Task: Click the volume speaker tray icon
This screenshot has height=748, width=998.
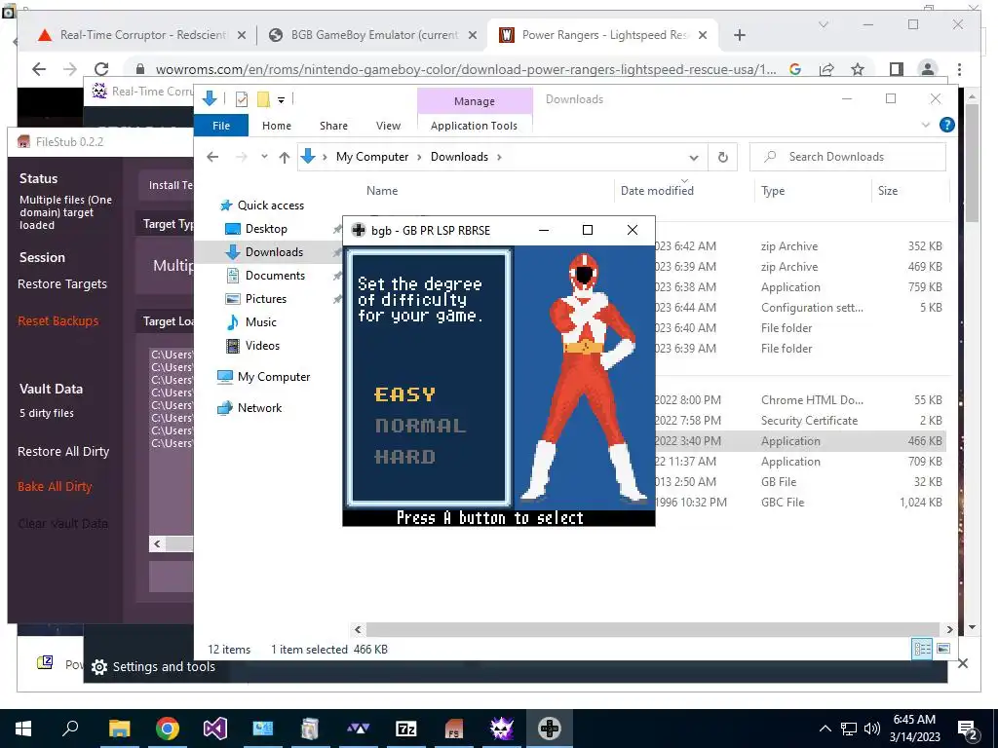Action: (872, 729)
